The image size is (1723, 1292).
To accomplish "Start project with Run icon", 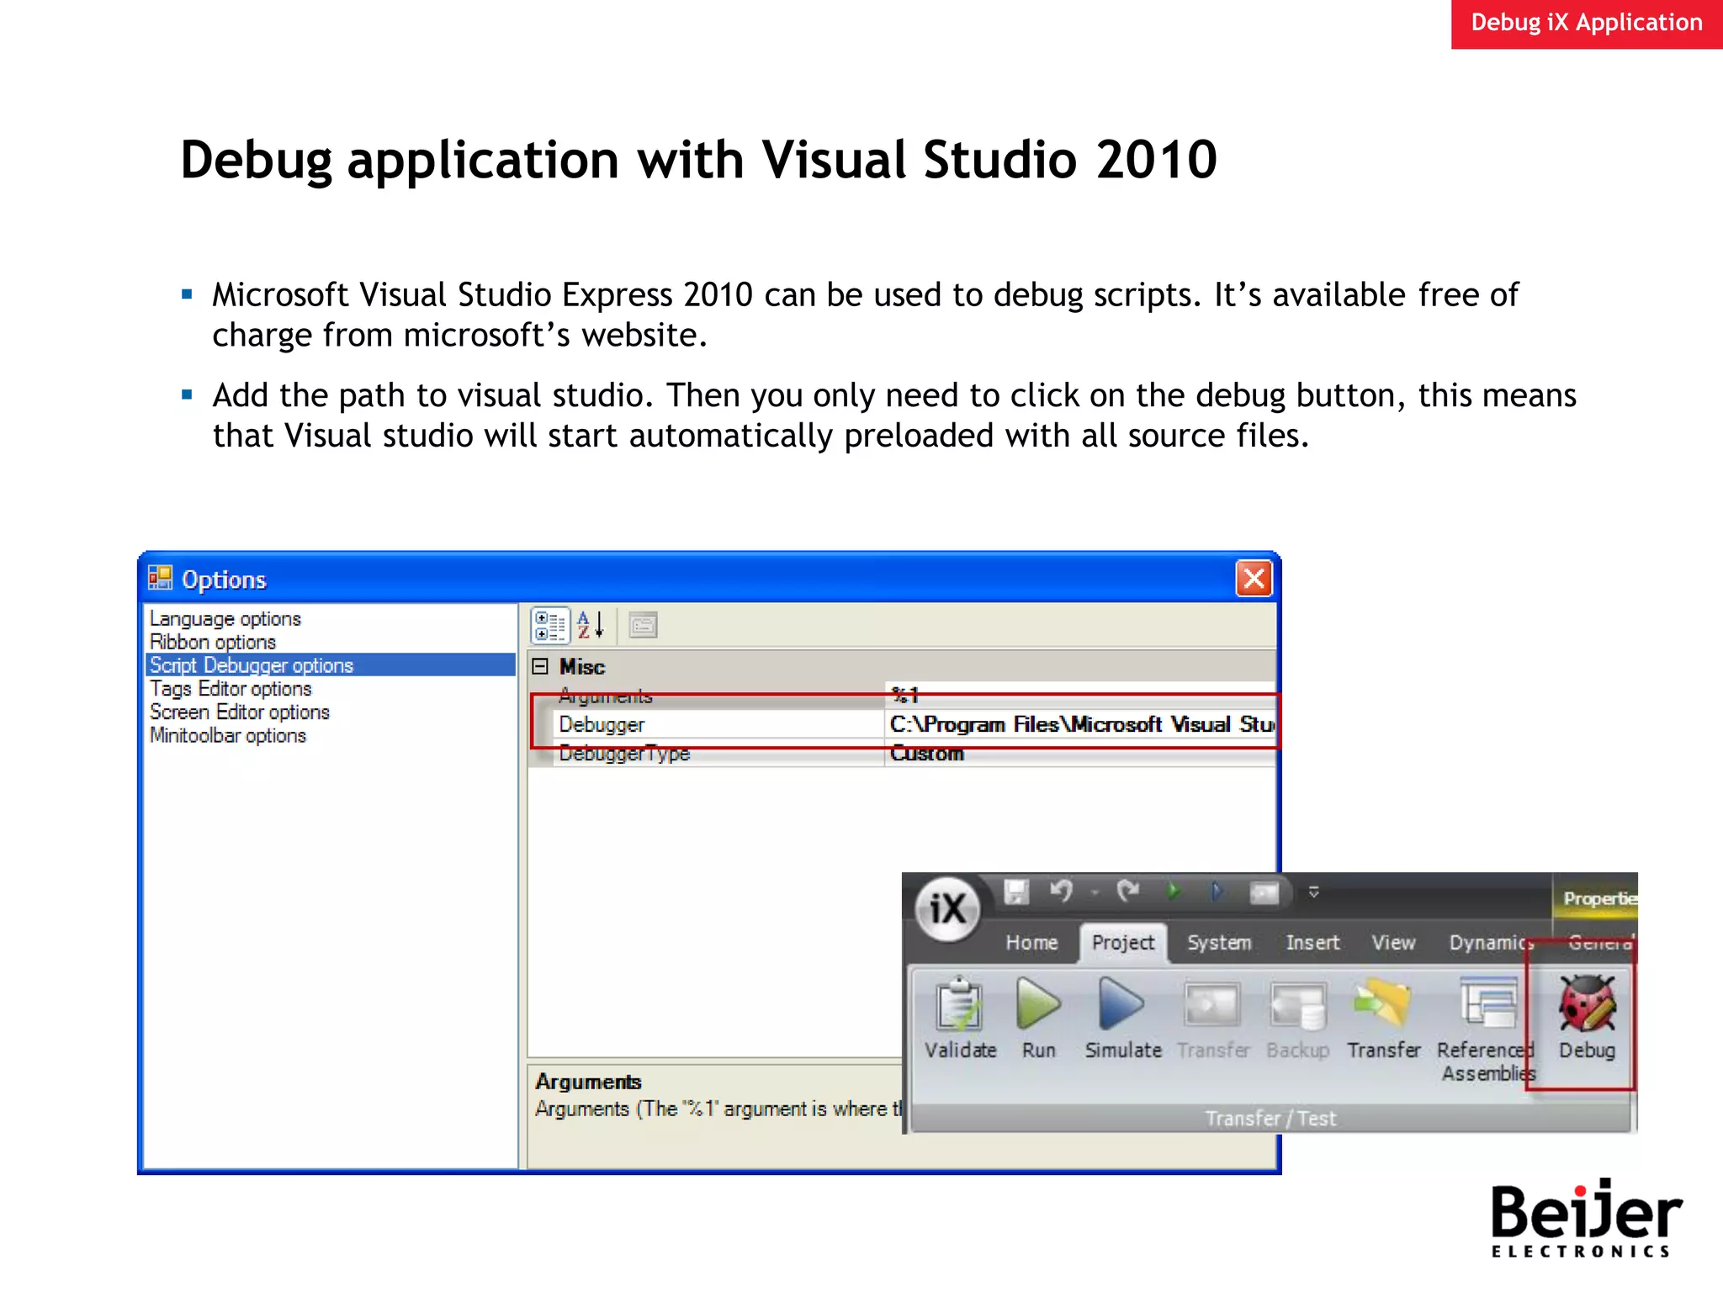I will pyautogui.click(x=1038, y=1018).
